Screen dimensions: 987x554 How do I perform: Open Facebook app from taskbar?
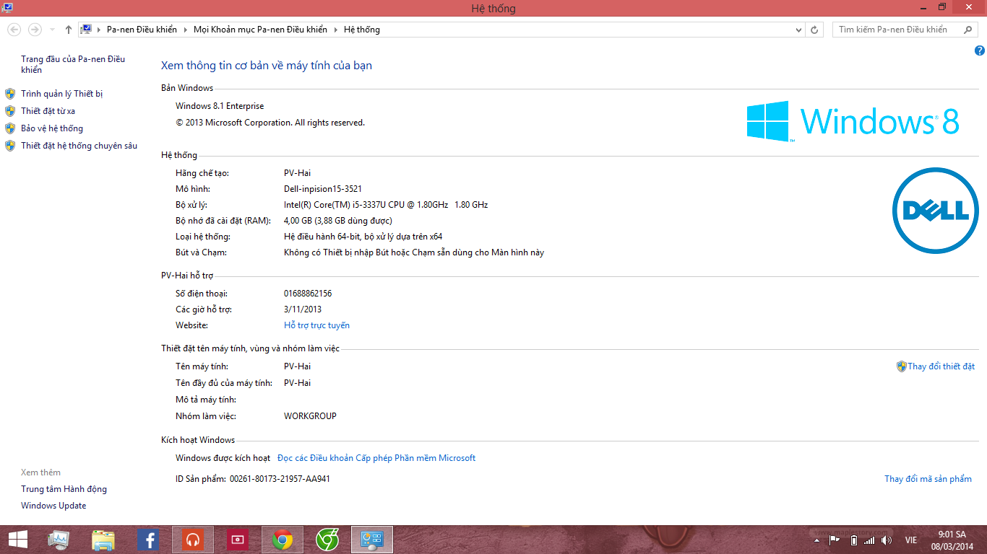(148, 540)
